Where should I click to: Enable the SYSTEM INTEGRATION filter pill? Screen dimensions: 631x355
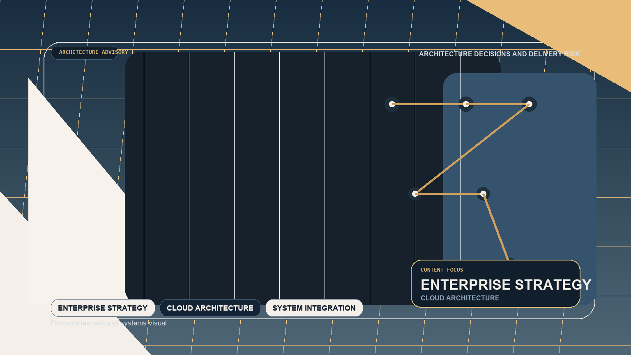(x=314, y=308)
